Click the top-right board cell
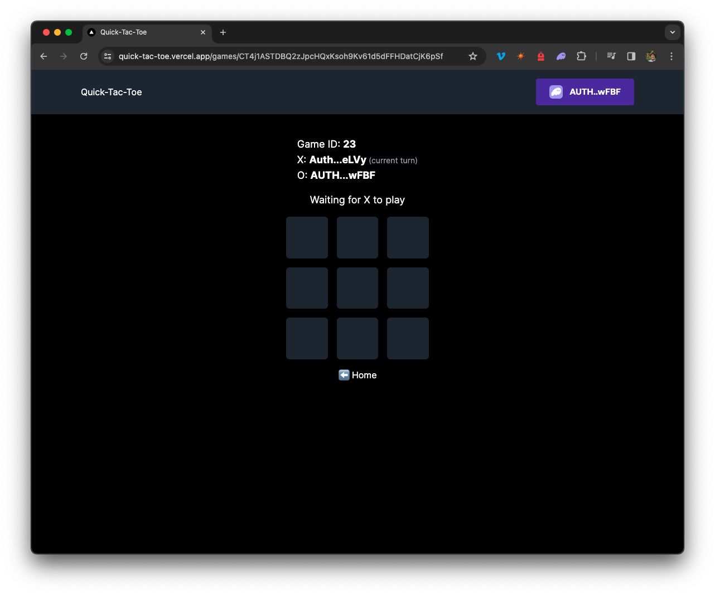 click(x=408, y=237)
